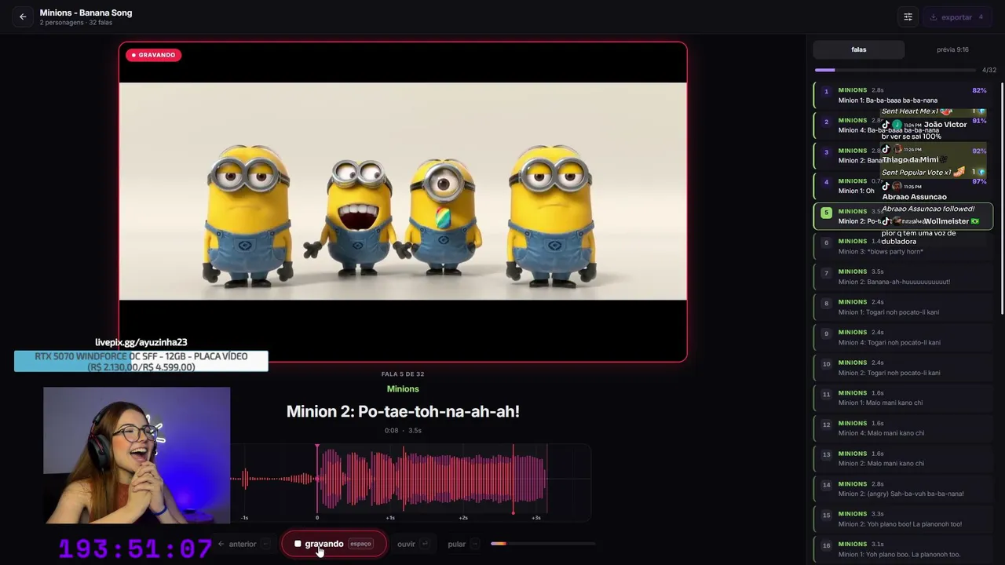Click the green Minions character label under the video
The height and width of the screenshot is (565, 1005).
403,389
